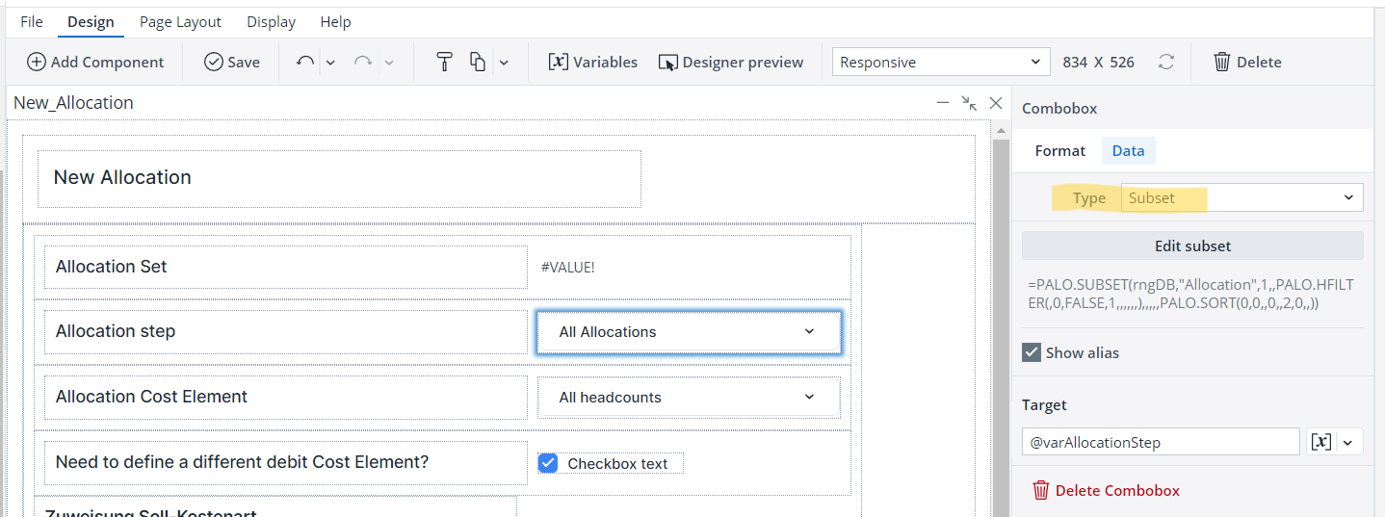This screenshot has height=517, width=1385.
Task: Click the Target variable input field
Action: pyautogui.click(x=1160, y=442)
